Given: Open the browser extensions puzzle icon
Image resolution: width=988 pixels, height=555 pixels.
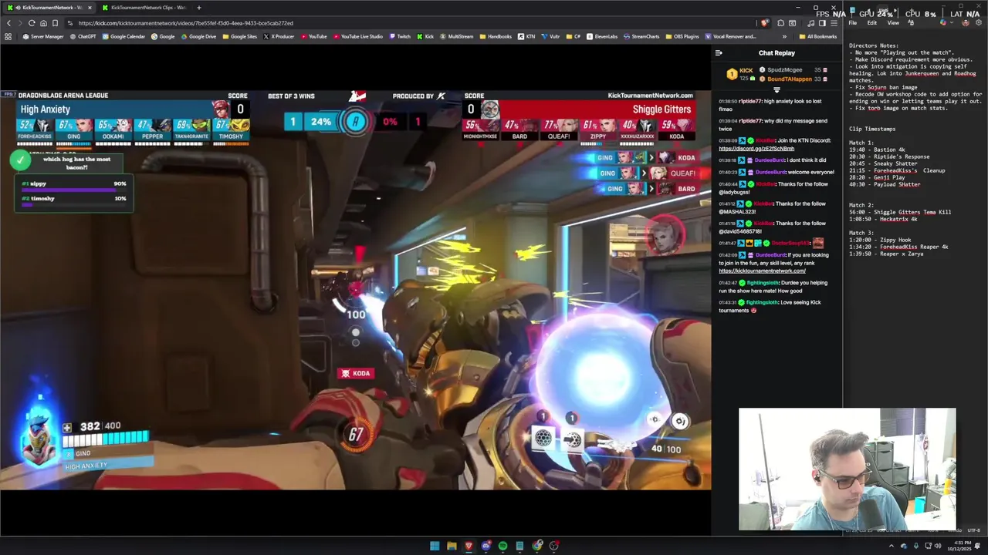Looking at the screenshot, I should pos(780,23).
